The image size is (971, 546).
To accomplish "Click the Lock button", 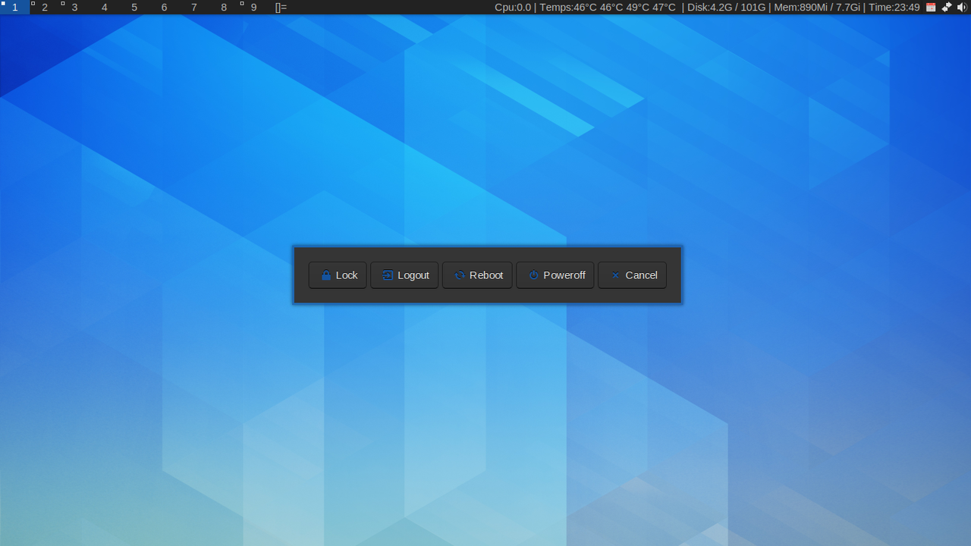I will [338, 275].
